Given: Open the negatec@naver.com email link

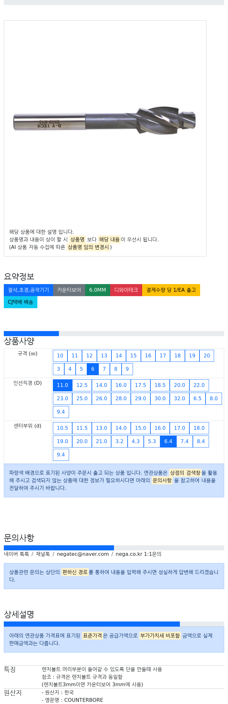Looking at the screenshot, I should pos(83,554).
